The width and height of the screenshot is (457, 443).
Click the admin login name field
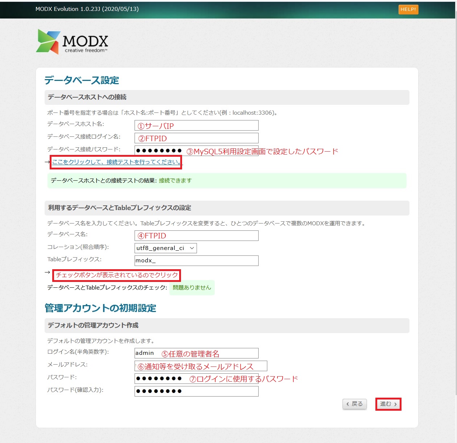point(196,353)
